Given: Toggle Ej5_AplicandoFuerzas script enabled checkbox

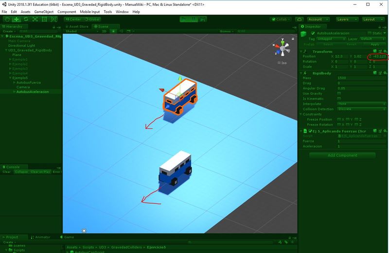Looking at the screenshot, I should point(310,131).
